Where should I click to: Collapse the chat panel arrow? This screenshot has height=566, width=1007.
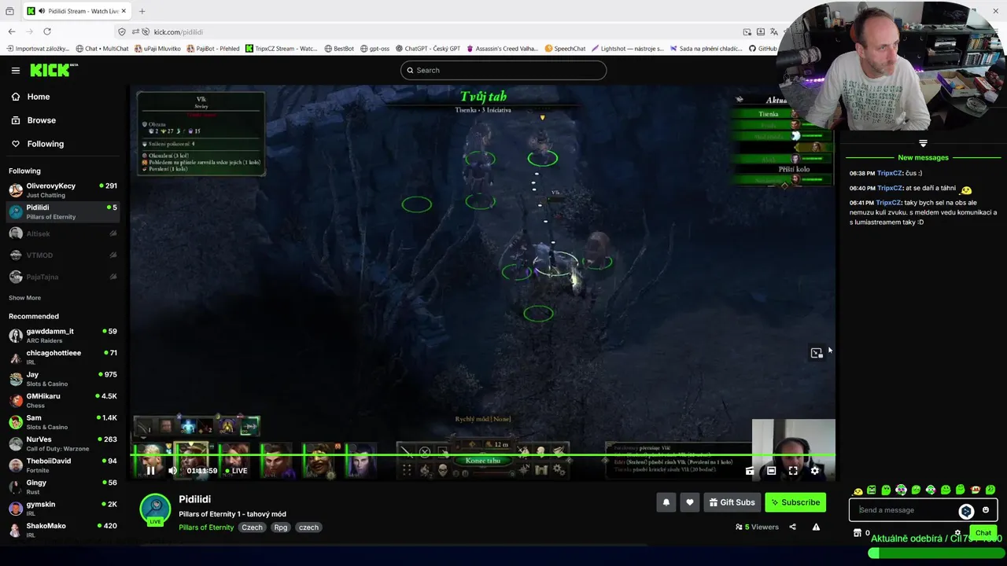(923, 143)
